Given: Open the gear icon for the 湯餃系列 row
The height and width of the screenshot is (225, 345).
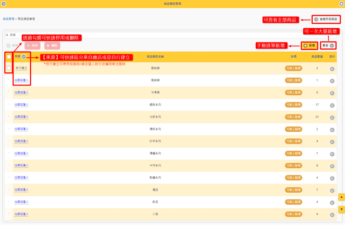Looking at the screenshot, I should [332, 130].
